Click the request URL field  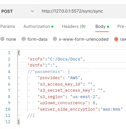(x=82, y=11)
